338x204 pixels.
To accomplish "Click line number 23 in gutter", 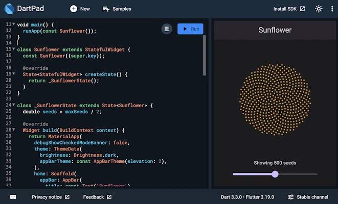I will (x=8, y=98).
